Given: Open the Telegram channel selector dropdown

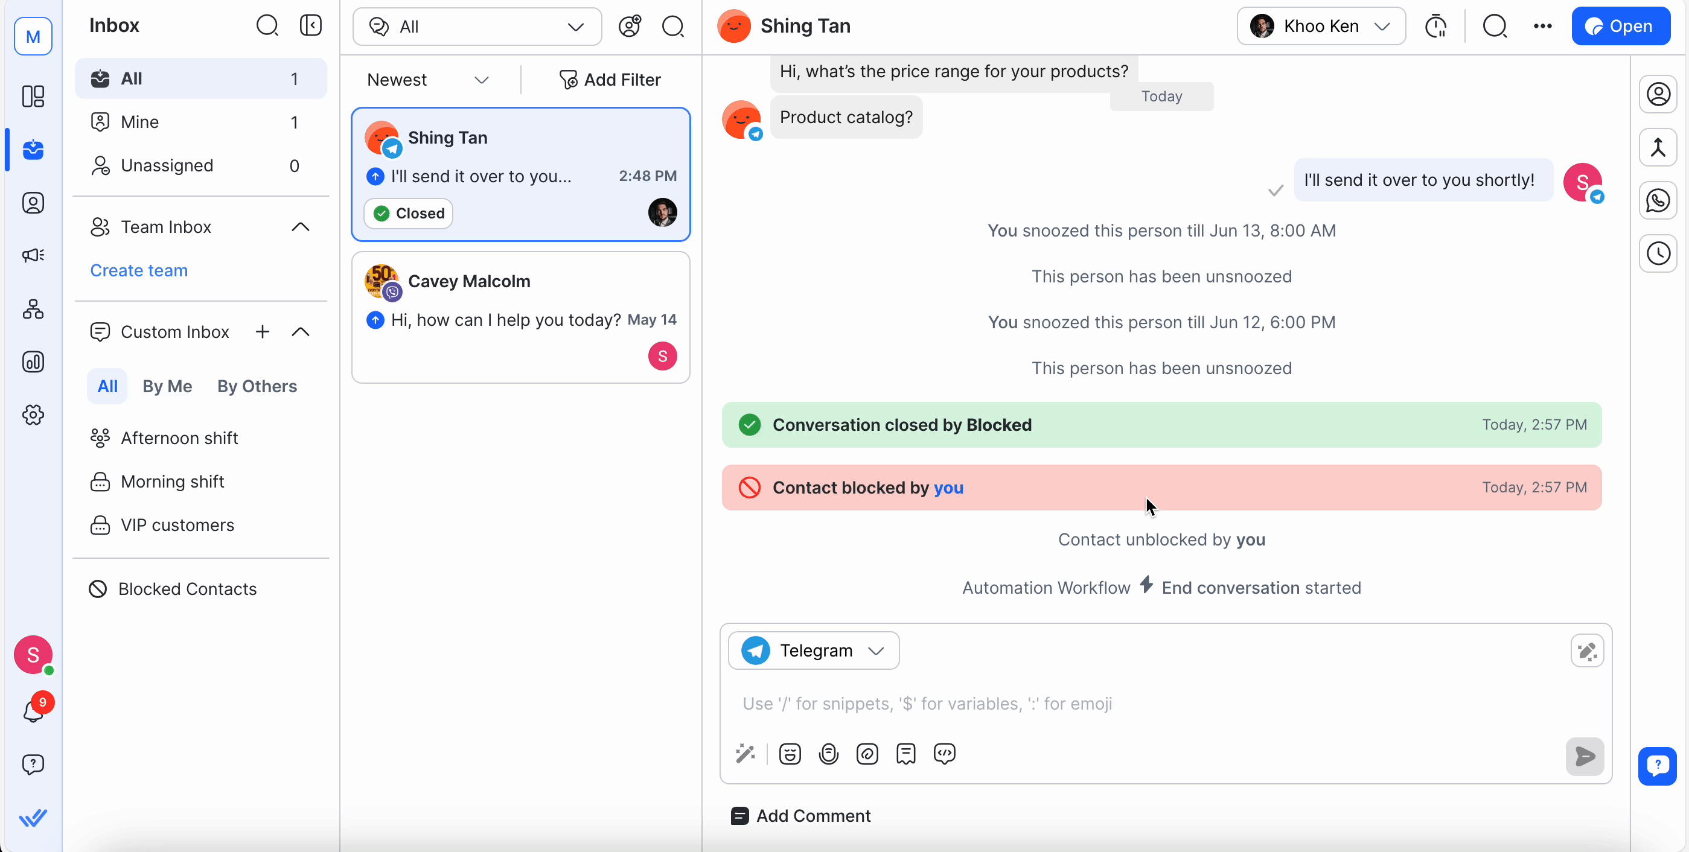Looking at the screenshot, I should [813, 650].
